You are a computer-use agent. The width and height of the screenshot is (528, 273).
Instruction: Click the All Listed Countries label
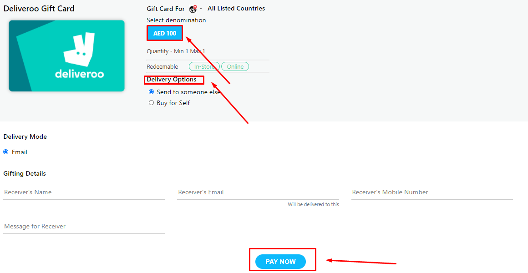click(x=236, y=8)
